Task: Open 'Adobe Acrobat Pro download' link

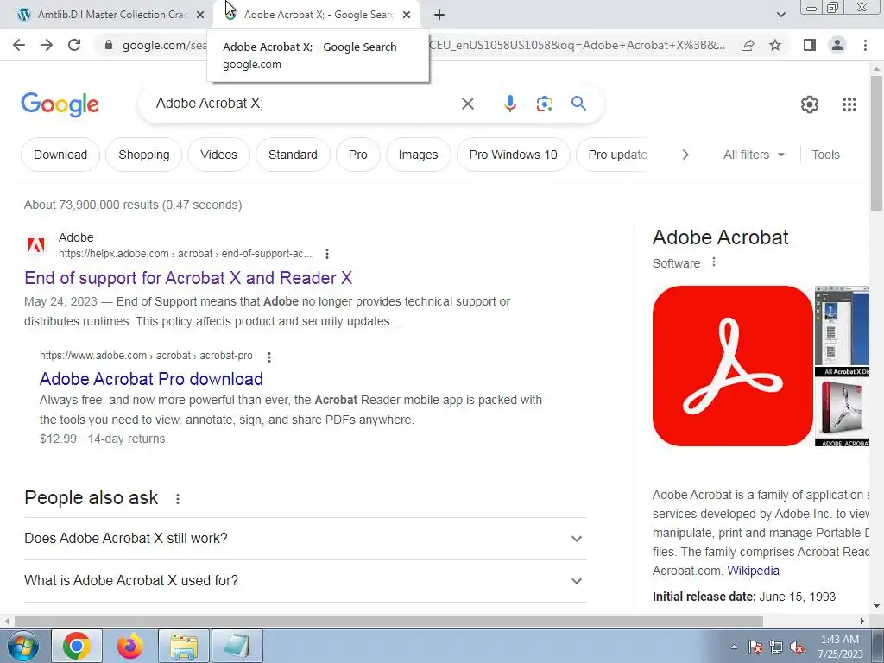Action: coord(151,379)
